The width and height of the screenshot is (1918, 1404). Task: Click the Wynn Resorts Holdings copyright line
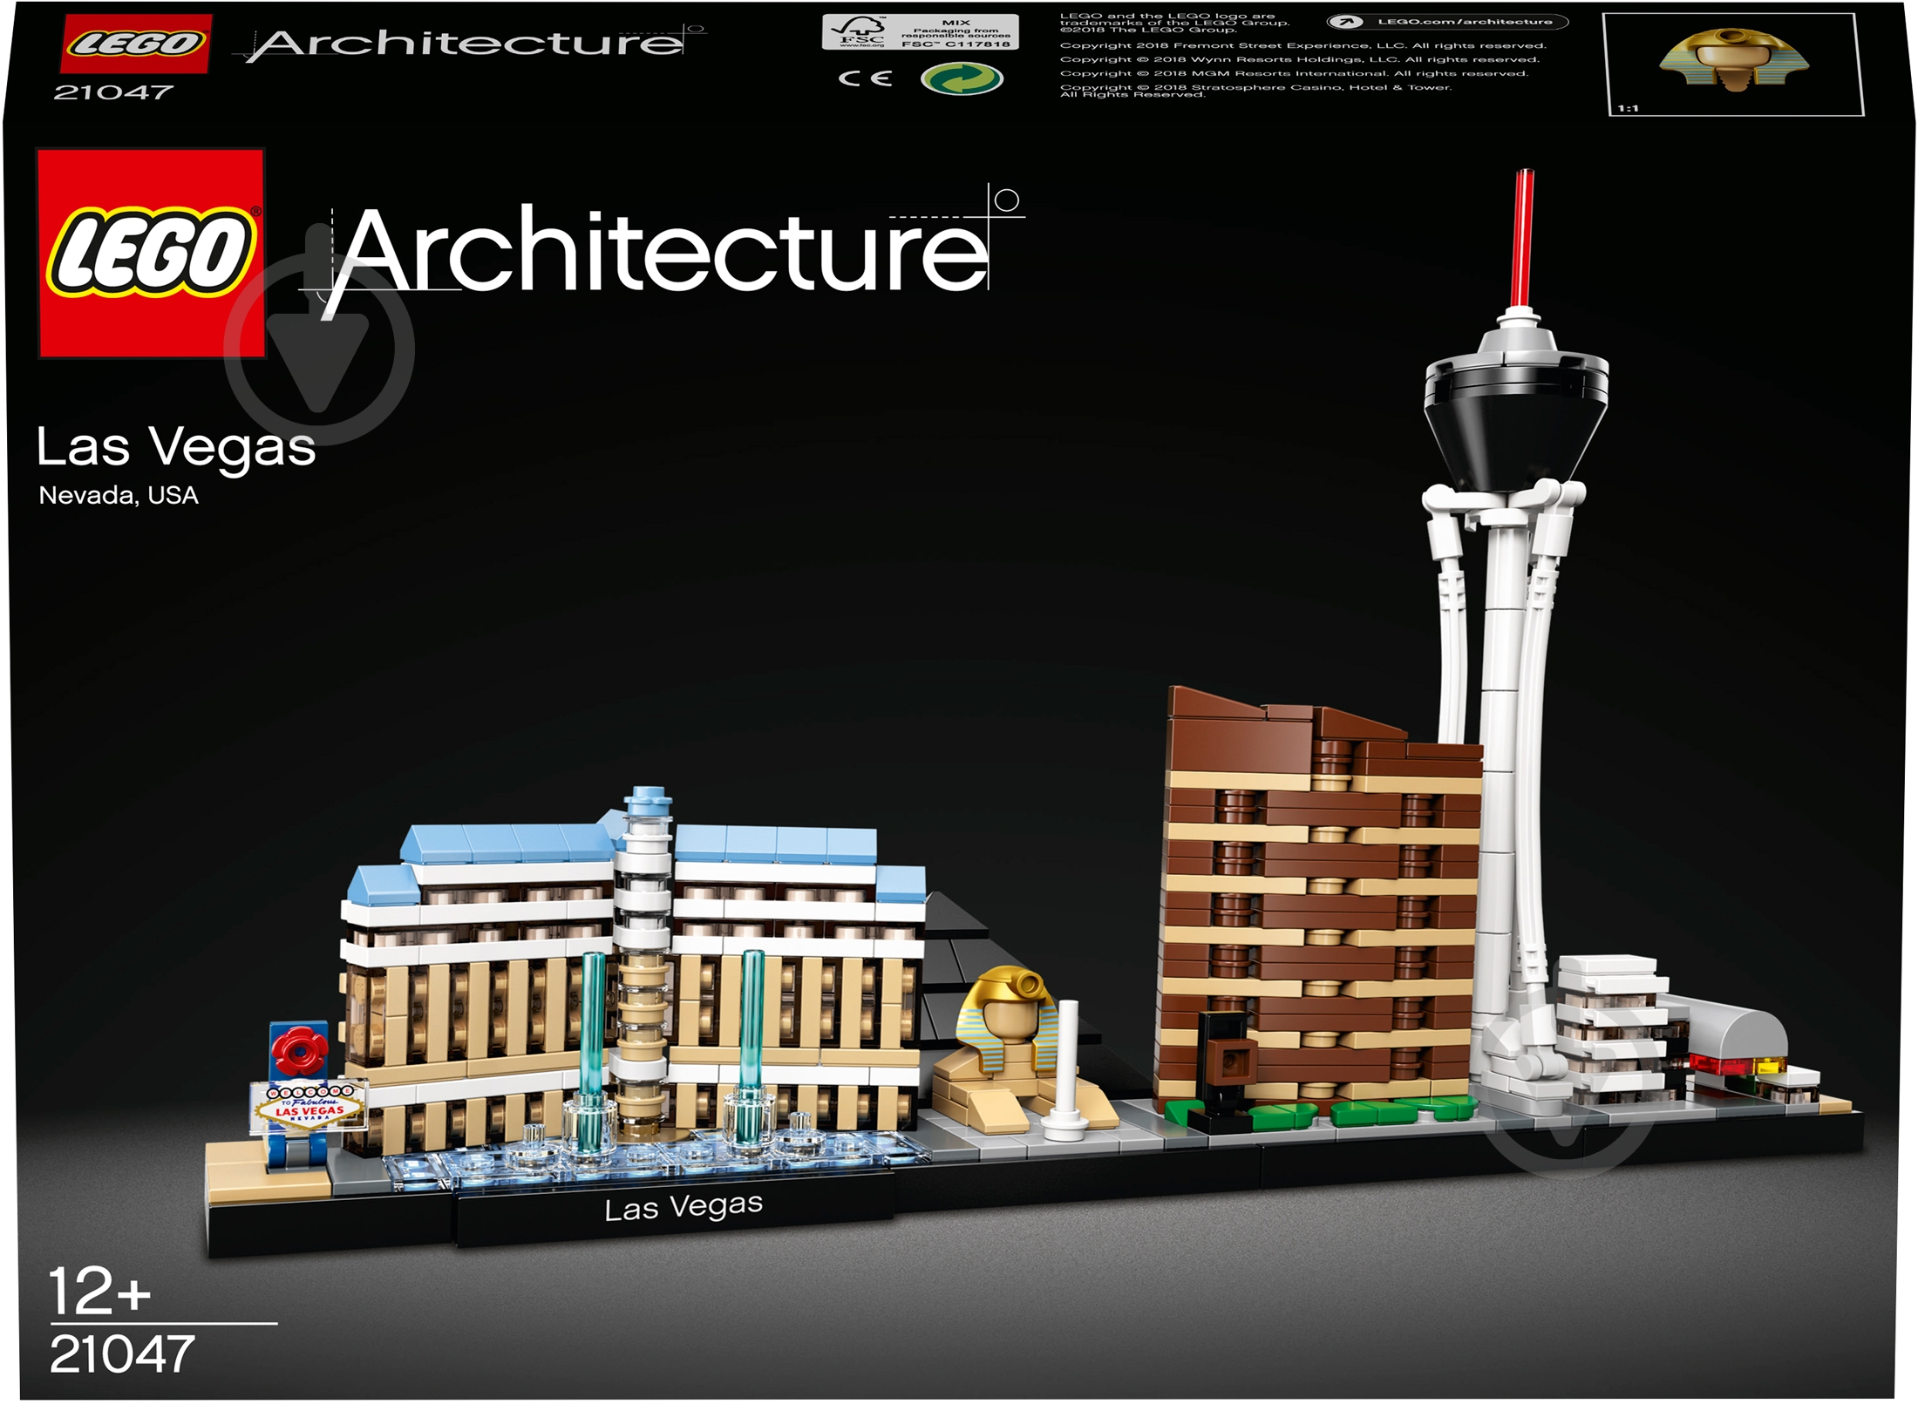1300,60
